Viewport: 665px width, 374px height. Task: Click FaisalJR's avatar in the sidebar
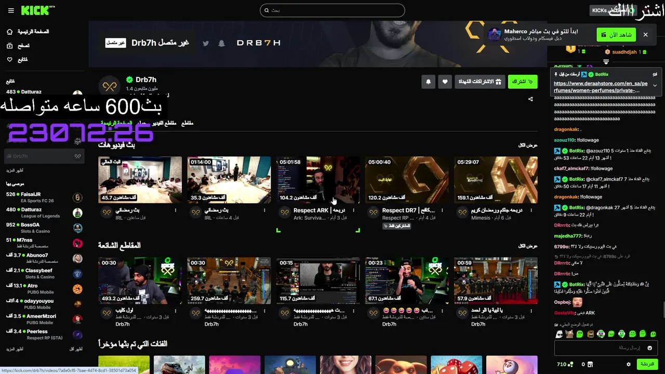(77, 197)
